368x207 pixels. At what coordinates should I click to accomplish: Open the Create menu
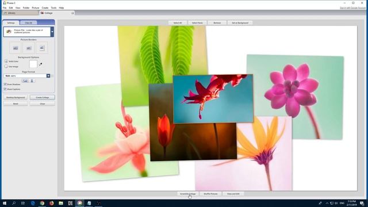[45, 7]
